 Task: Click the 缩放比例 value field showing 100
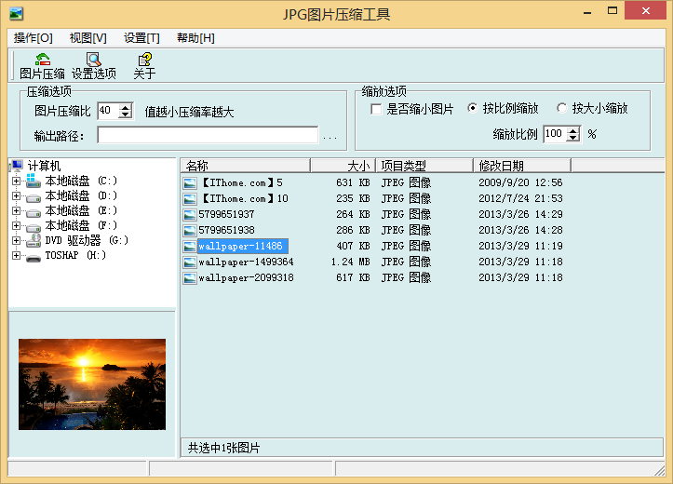pyautogui.click(x=555, y=134)
